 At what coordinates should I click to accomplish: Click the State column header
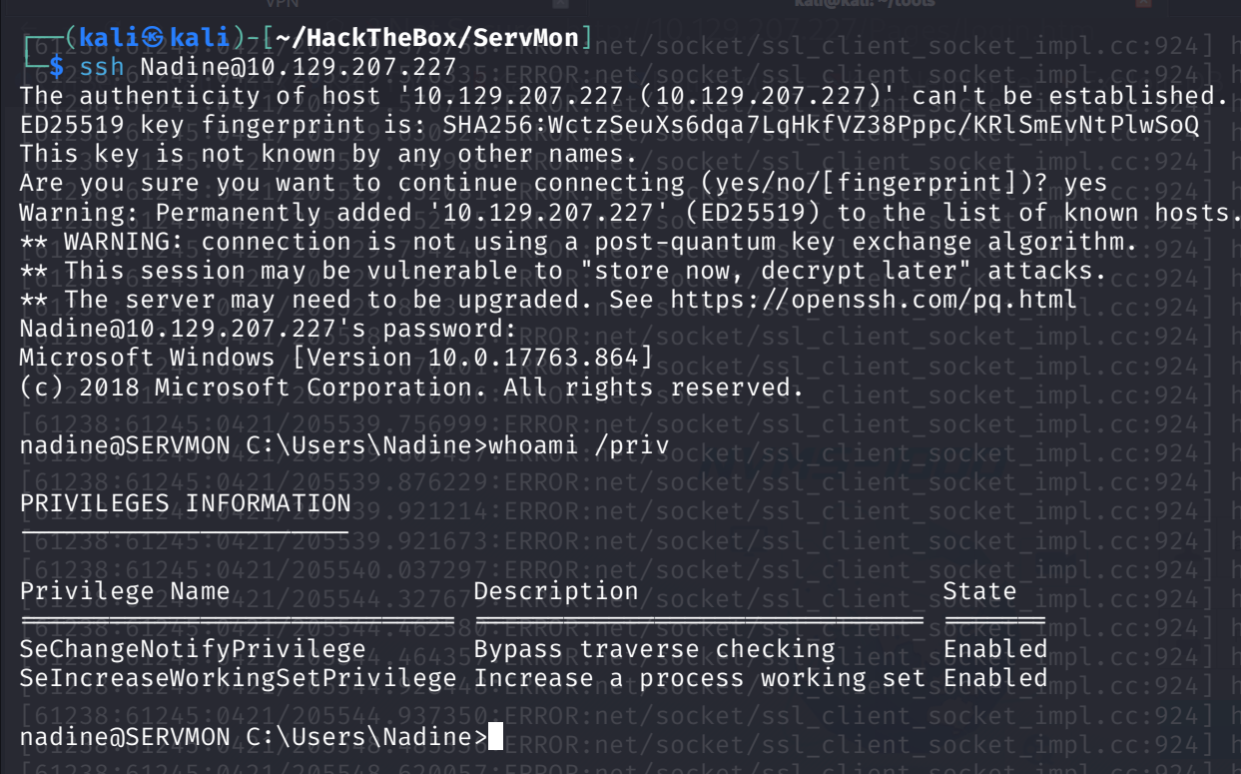click(979, 591)
